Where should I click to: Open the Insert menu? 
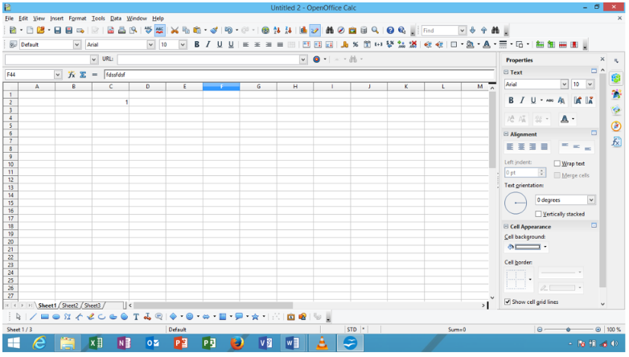(x=56, y=18)
